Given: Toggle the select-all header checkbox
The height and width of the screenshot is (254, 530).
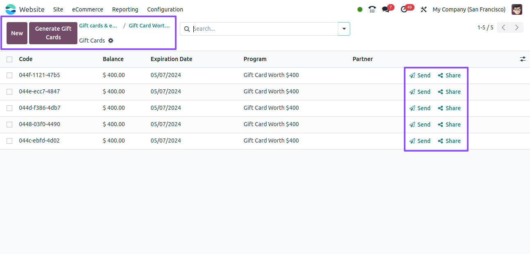Looking at the screenshot, I should click(x=9, y=59).
